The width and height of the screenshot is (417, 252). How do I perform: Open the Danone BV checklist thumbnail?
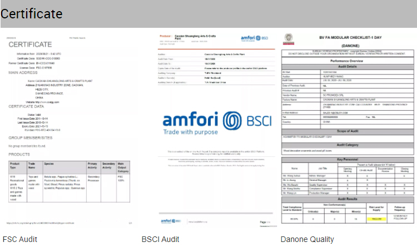coord(348,129)
